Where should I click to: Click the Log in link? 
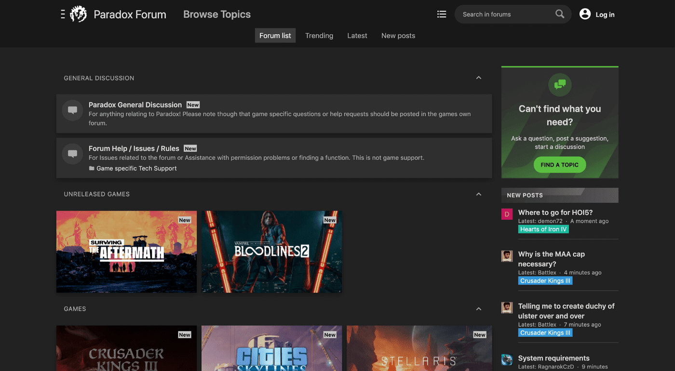click(605, 14)
